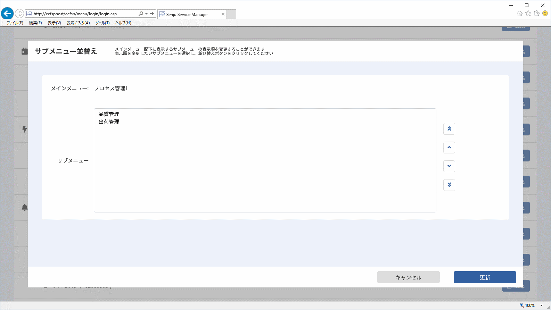Open the 編集(E) menu

click(35, 23)
